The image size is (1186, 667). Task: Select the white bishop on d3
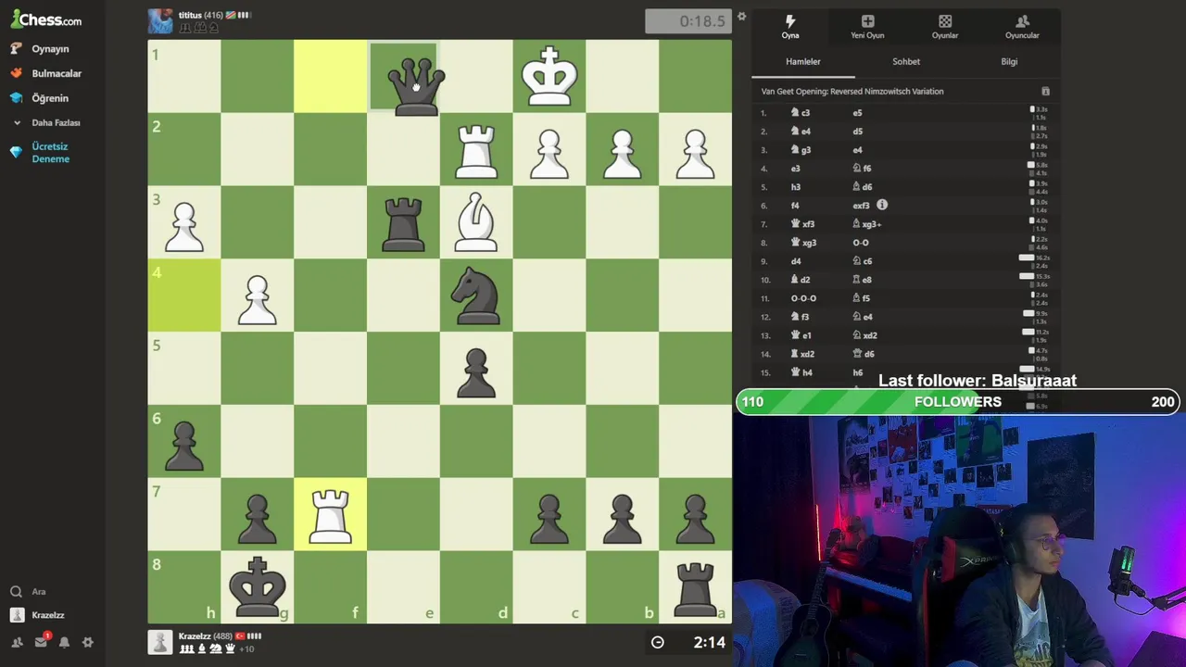[x=476, y=222]
